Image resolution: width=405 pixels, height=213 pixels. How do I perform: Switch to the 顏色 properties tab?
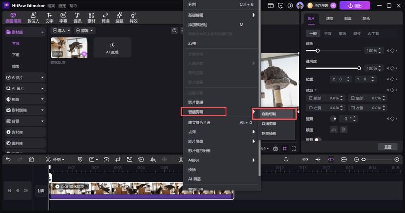[x=366, y=18]
